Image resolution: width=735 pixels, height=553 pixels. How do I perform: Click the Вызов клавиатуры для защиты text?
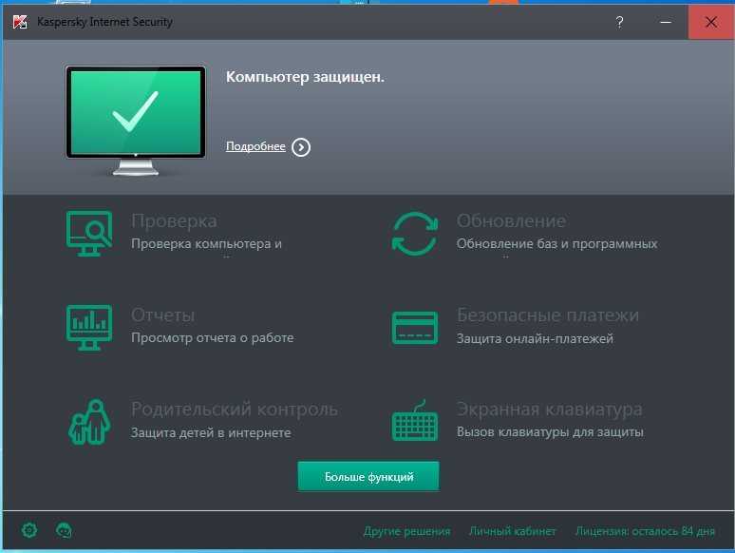(551, 431)
